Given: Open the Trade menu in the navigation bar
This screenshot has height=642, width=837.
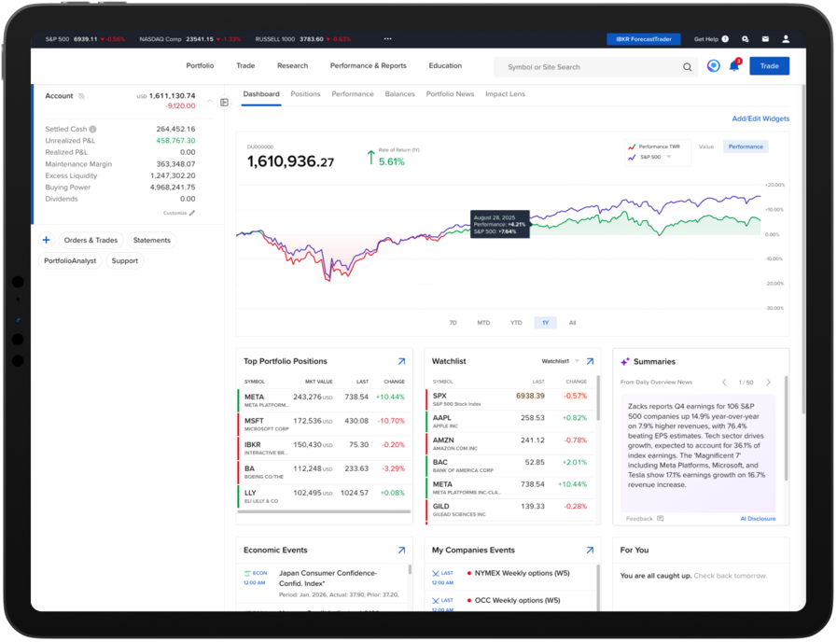Looking at the screenshot, I should coord(245,65).
